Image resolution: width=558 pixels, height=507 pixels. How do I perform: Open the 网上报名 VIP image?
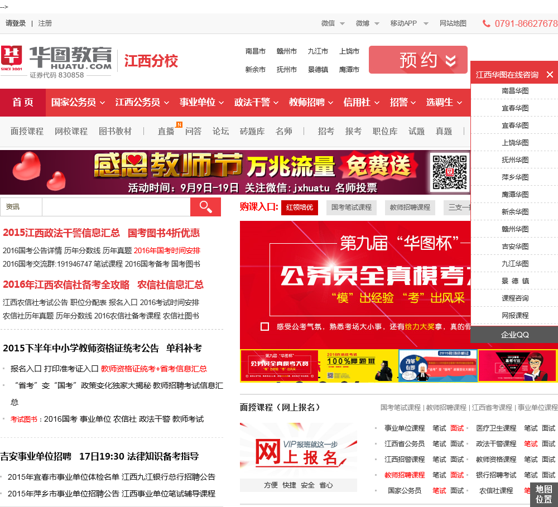click(298, 450)
